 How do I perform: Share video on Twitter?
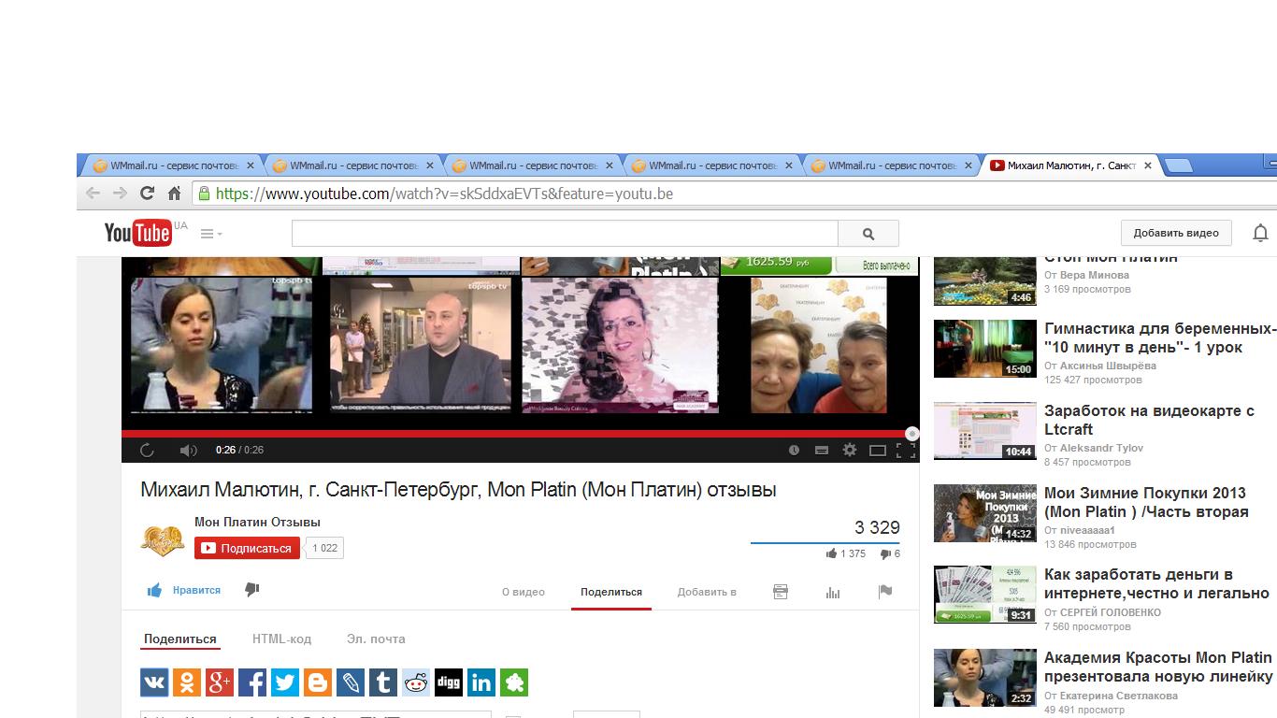[x=285, y=682]
